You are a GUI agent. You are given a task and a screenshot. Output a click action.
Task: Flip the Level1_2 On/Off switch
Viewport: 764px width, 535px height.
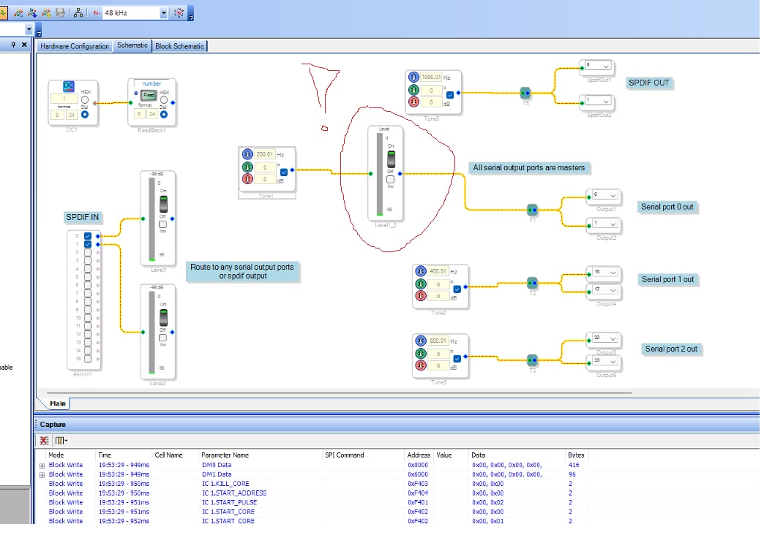[391, 159]
